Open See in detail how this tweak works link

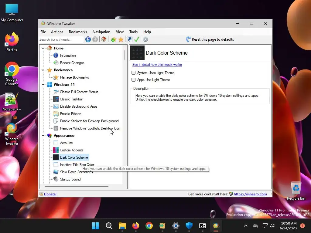[x=157, y=65]
